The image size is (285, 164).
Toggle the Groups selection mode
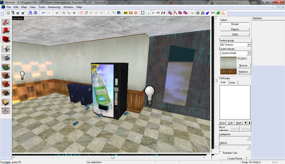[235, 24]
